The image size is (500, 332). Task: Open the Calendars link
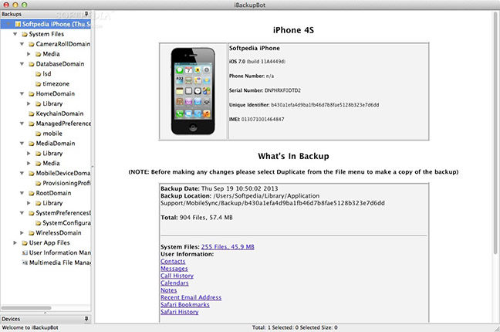coord(174,283)
